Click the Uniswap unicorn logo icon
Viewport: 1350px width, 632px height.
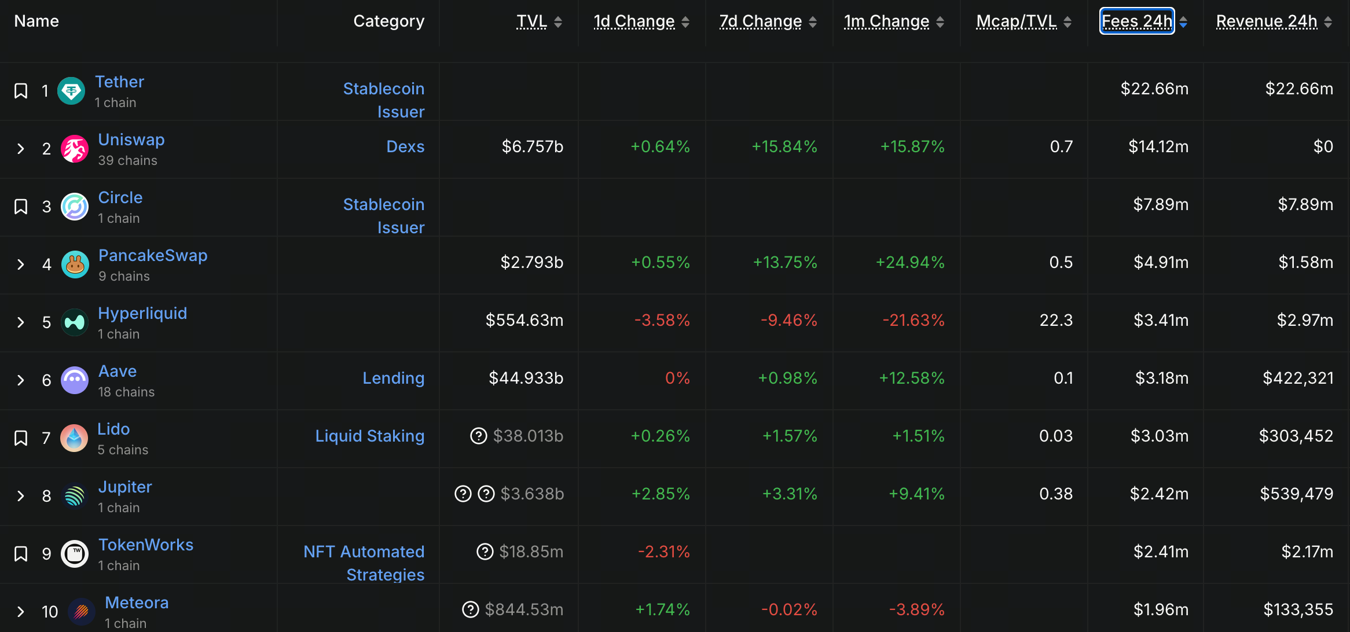(75, 149)
